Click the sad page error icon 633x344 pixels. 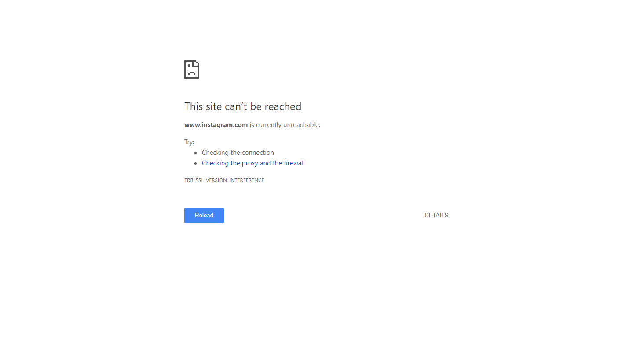[191, 70]
